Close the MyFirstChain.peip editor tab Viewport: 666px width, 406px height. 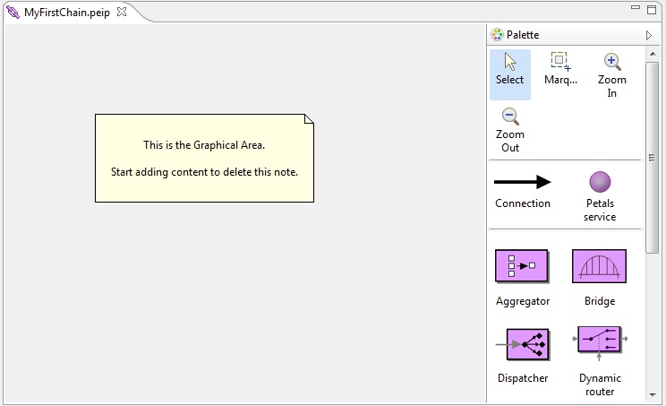pos(122,12)
